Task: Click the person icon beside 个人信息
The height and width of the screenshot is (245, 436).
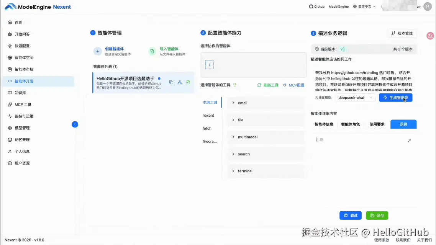Action: 10,151
